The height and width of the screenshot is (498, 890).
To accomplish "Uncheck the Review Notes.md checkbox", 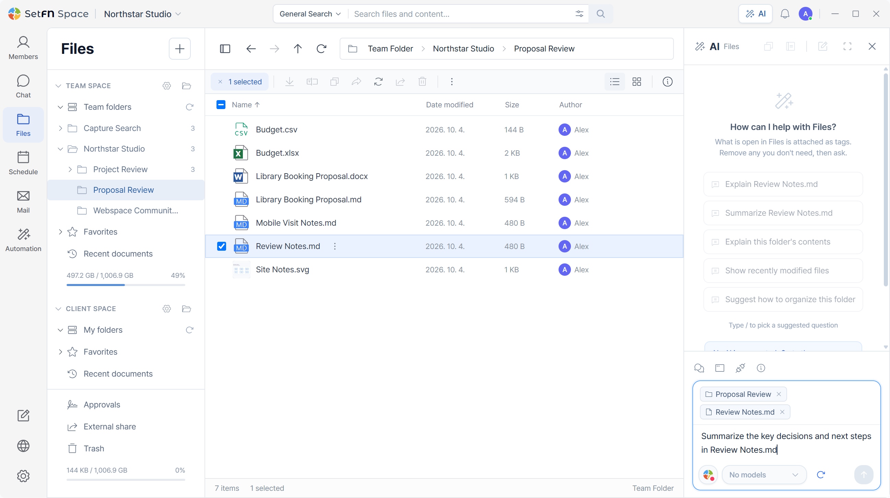I will point(221,246).
